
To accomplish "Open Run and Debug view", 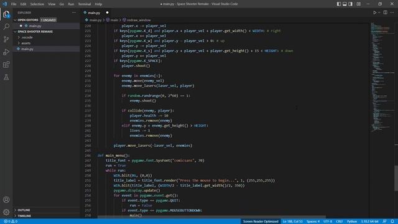I will pyautogui.click(x=6, y=52).
